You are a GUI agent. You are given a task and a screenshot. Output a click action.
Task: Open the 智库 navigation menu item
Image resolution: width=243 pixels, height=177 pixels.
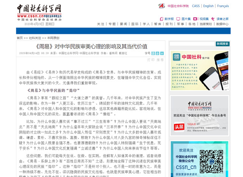(157, 24)
